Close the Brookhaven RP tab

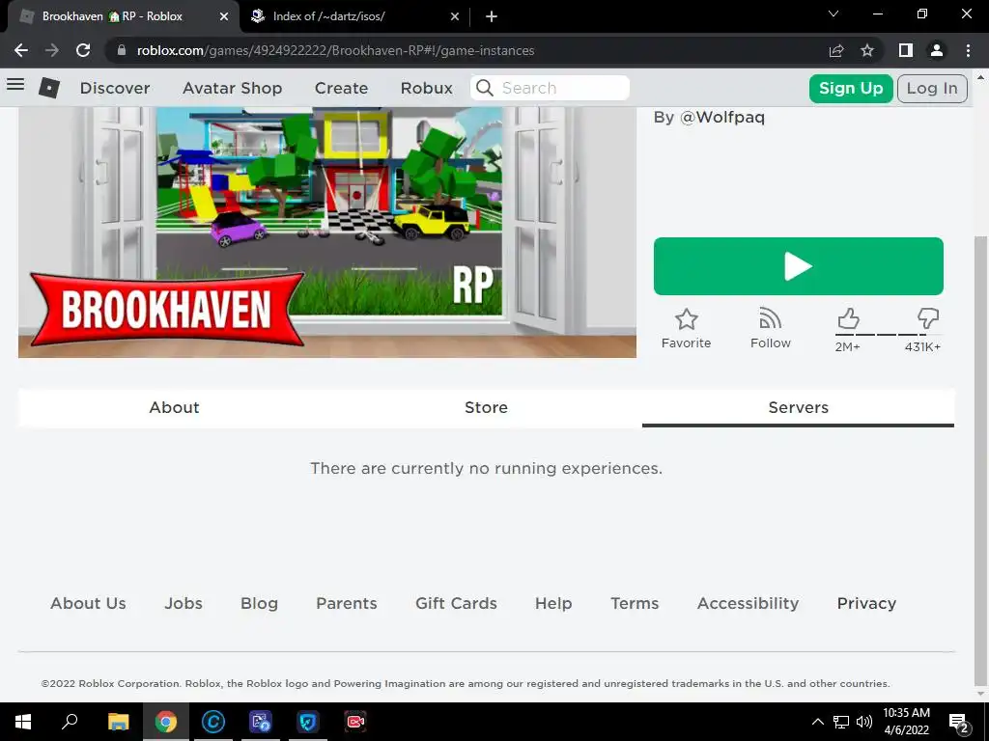click(x=224, y=16)
